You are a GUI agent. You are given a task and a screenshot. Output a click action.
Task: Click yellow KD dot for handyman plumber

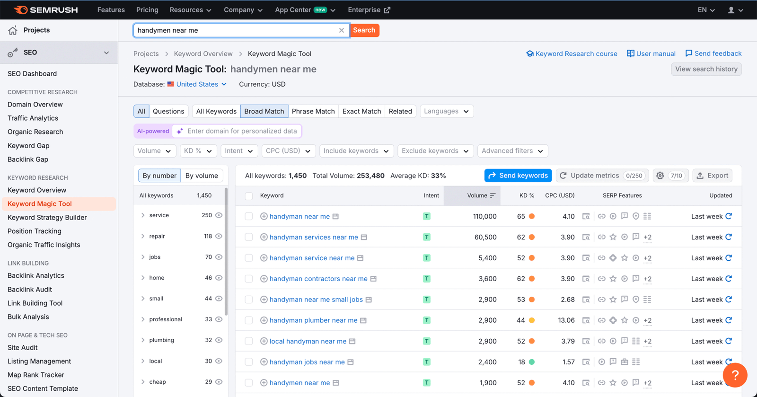532,320
